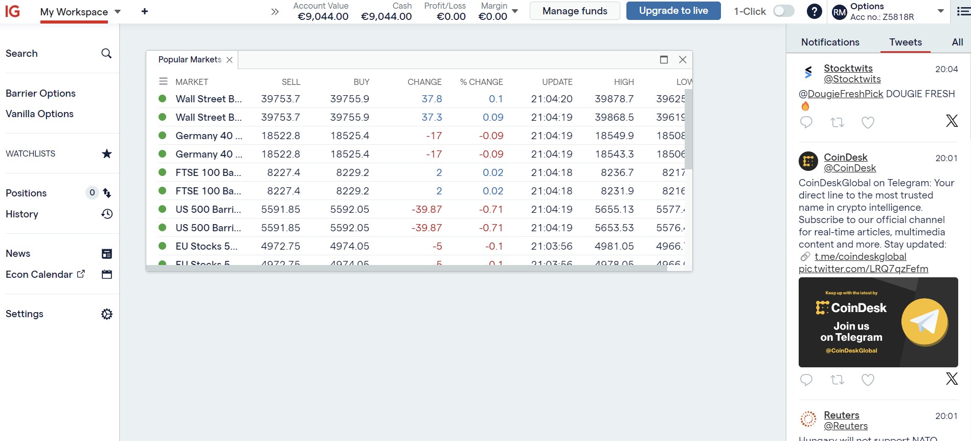Screen dimensions: 971x441
Task: Click the 5655.13 high value
Action: point(614,209)
